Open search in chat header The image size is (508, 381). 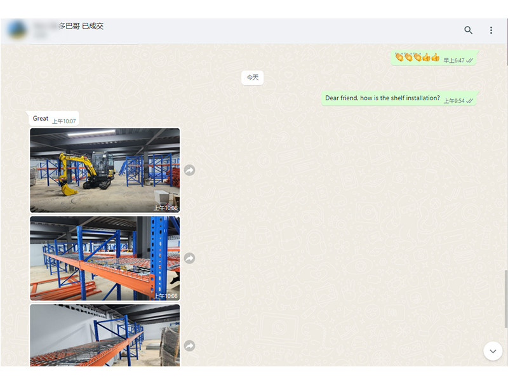tap(468, 30)
